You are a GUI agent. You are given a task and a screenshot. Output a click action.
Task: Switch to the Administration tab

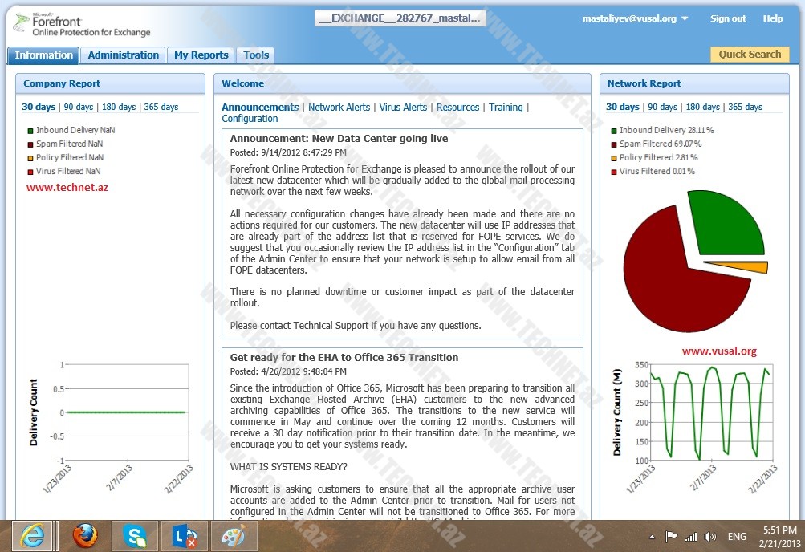point(123,55)
